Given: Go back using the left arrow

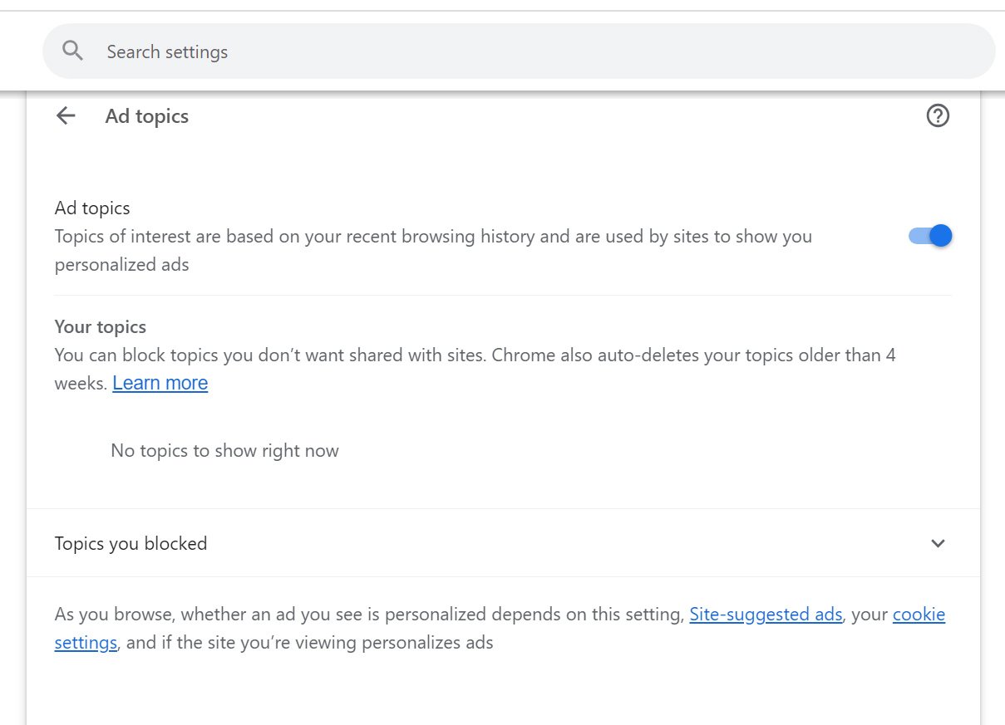Looking at the screenshot, I should tap(66, 116).
